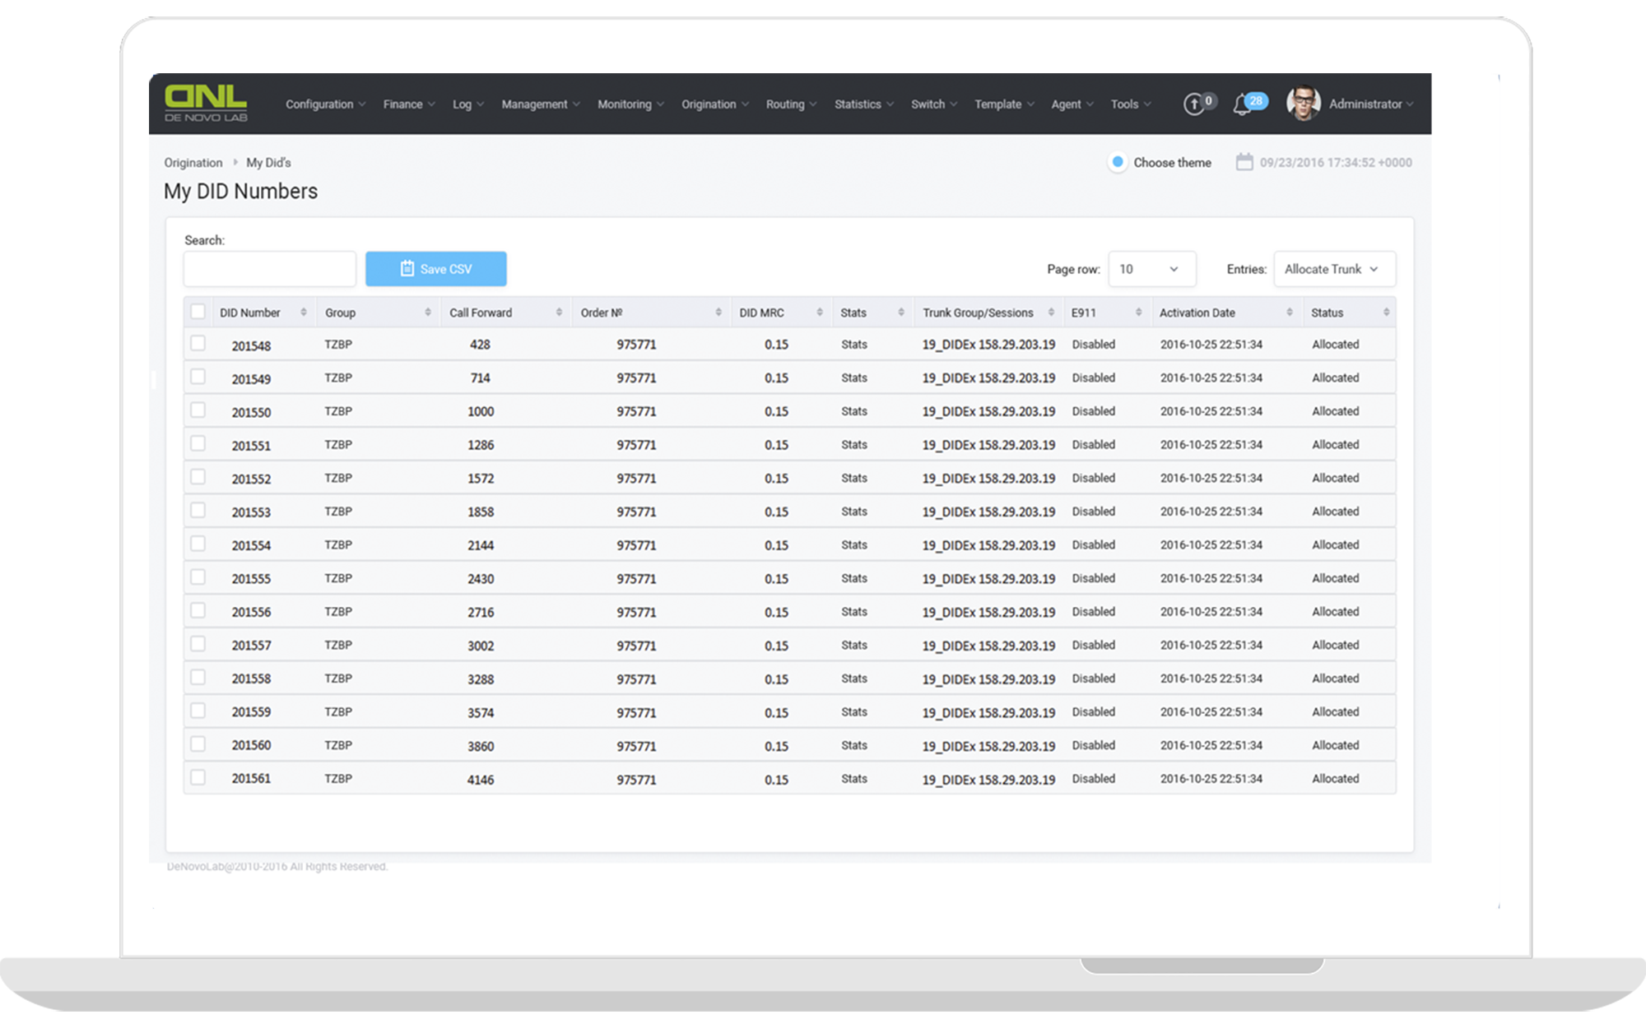Expand the Origination menu in navbar
The image size is (1646, 1028).
(715, 104)
